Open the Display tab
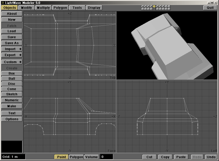The image size is (219, 161). 94,8
